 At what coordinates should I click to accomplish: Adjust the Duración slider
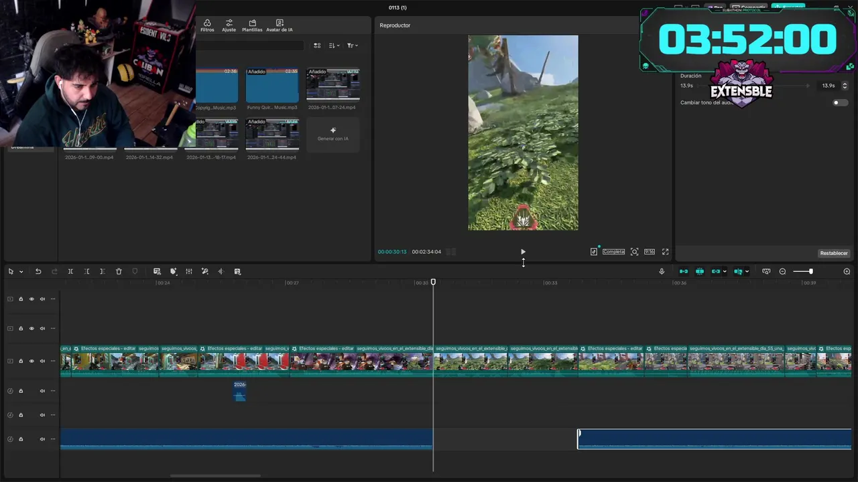754,86
